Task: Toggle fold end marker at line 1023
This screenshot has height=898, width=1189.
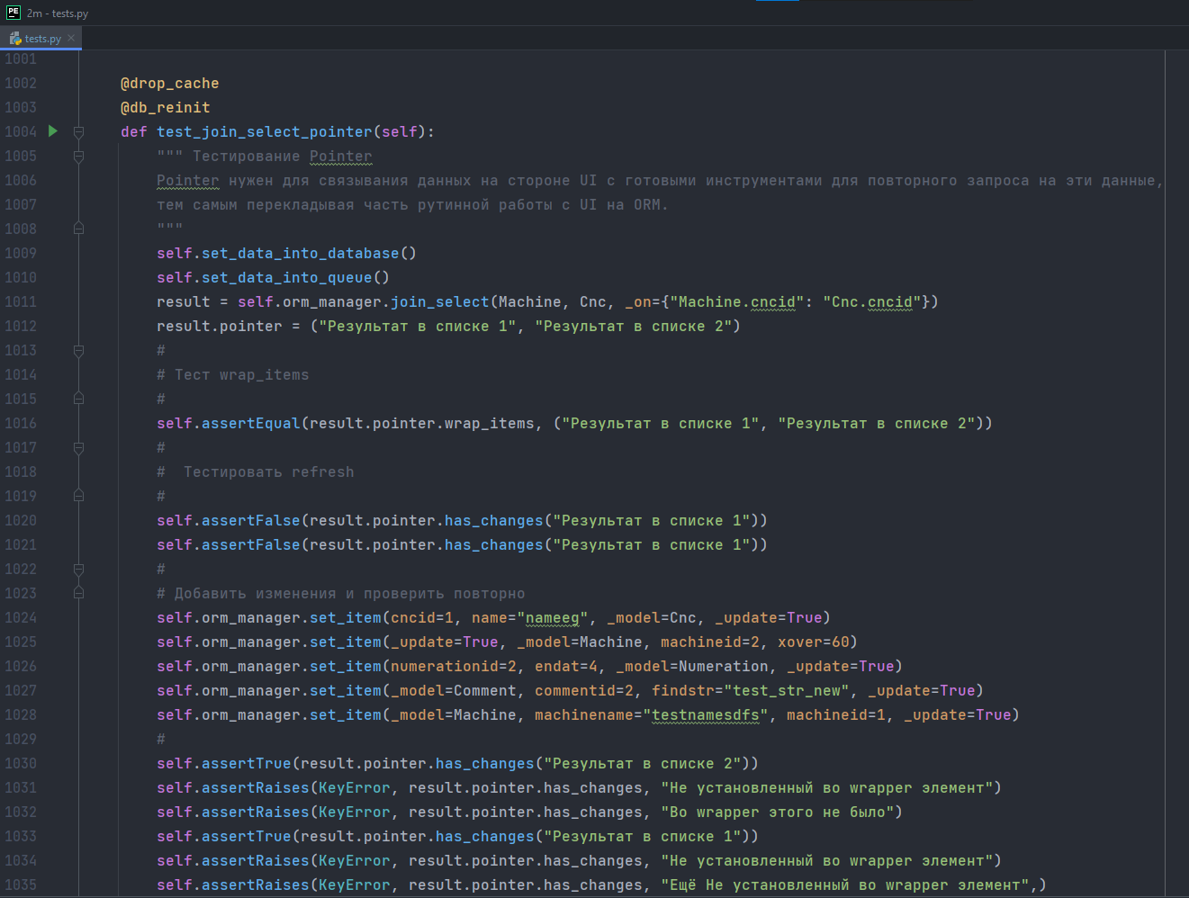Action: coord(78,594)
